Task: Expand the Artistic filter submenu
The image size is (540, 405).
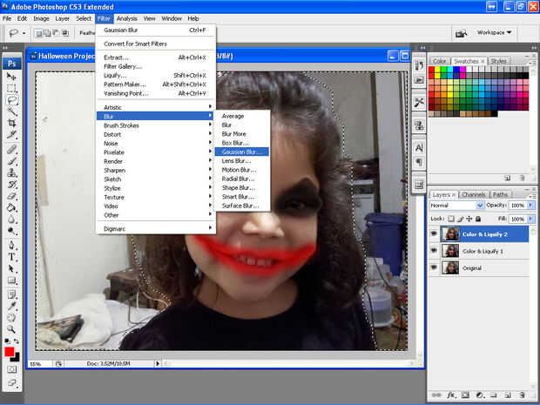Action: pos(156,107)
